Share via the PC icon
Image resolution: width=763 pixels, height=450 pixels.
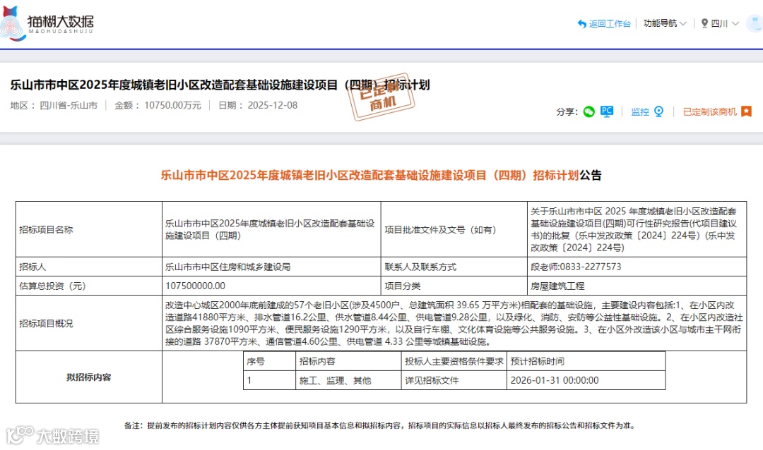(x=607, y=111)
